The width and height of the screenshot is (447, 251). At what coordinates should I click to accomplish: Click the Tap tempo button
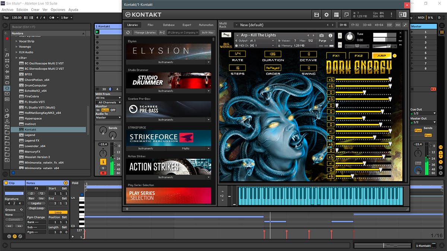coord(6,17)
